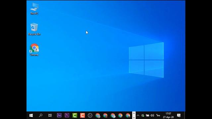
Task: Select the Chrome shortcut on the desktop
Action: click(x=34, y=50)
